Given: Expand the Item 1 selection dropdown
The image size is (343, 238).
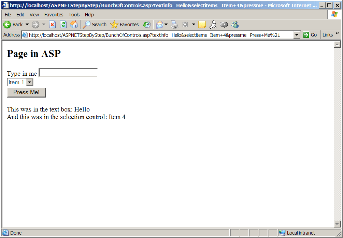Looking at the screenshot, I should click(x=30, y=82).
